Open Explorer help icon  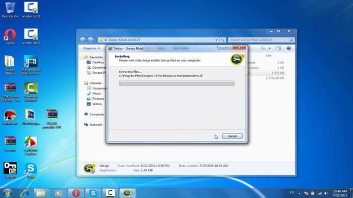tap(289, 48)
